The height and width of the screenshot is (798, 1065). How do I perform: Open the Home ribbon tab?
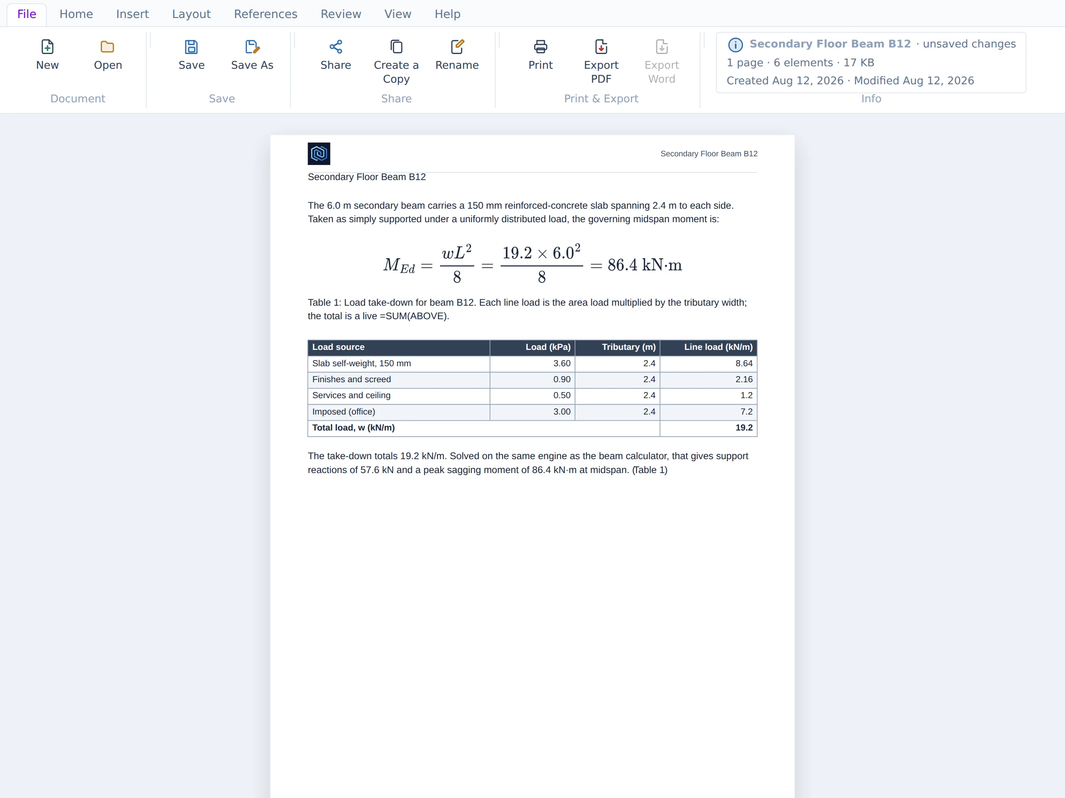pyautogui.click(x=76, y=14)
